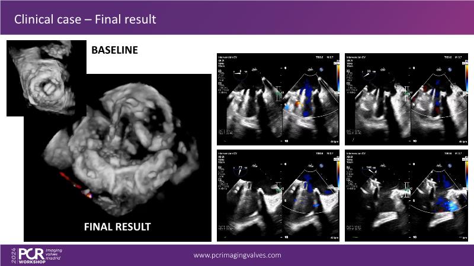Open the baseline 3D valve thumbnail
This screenshot has width=474, height=266.
pyautogui.click(x=46, y=78)
